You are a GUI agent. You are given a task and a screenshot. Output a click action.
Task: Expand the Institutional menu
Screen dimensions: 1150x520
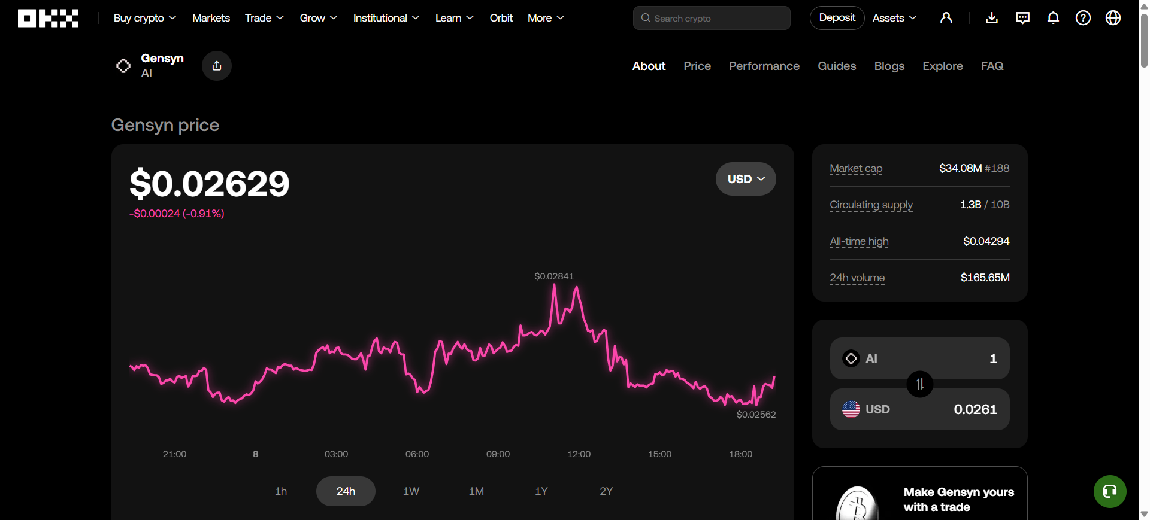pos(386,18)
